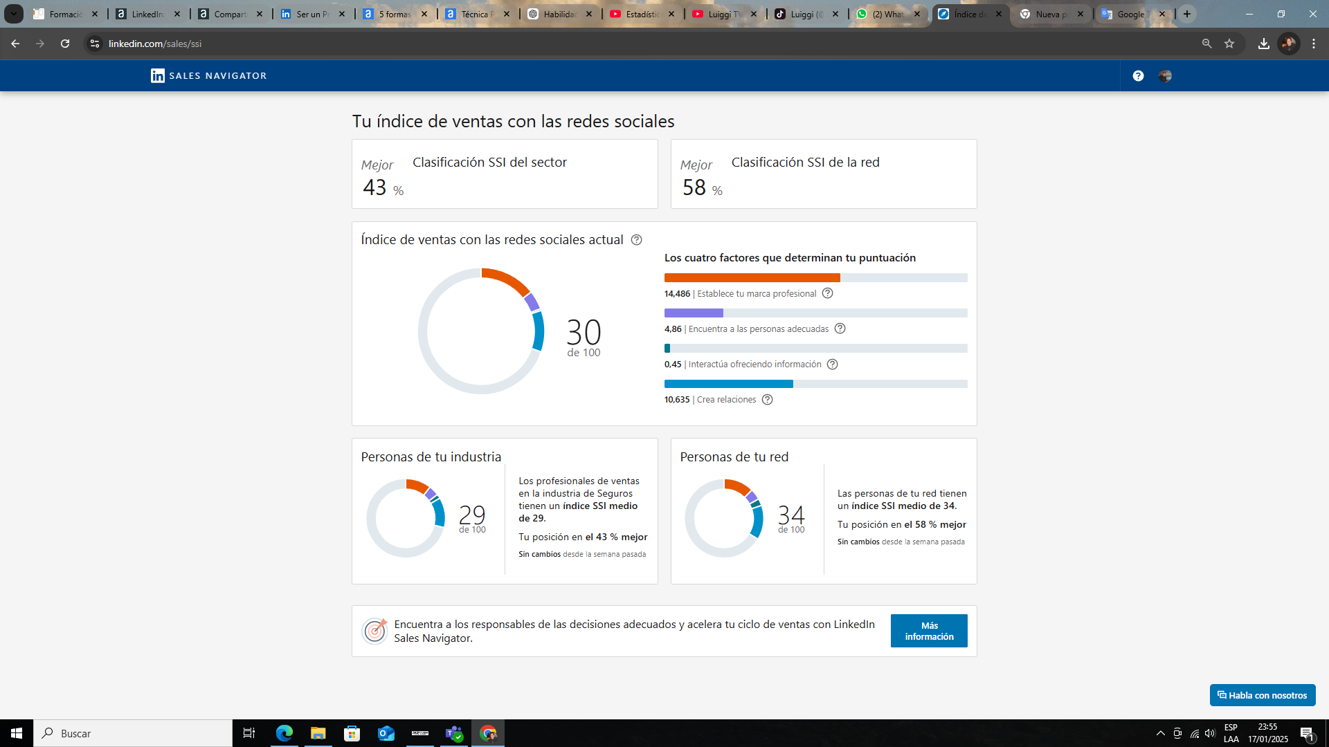Click the LinkedIn Sales Navigator logo
This screenshot has width=1329, height=747.
point(208,75)
